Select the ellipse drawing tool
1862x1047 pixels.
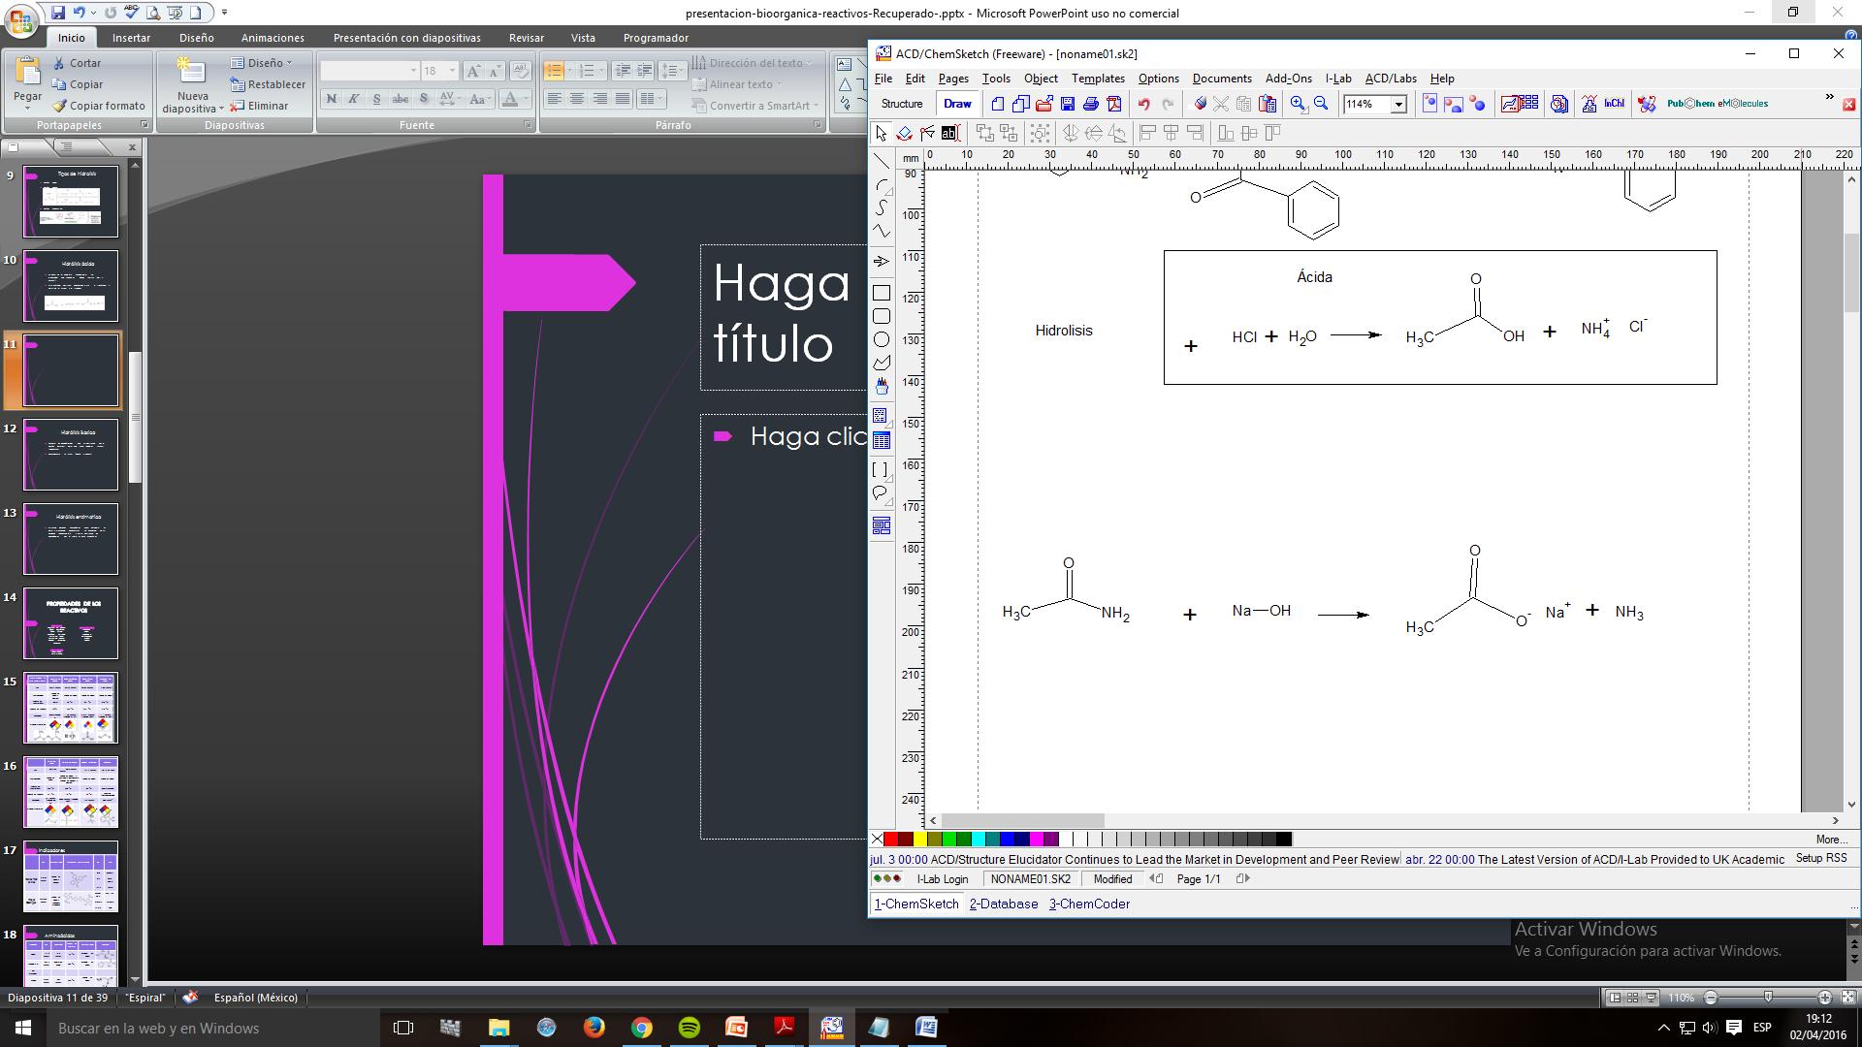tap(881, 339)
